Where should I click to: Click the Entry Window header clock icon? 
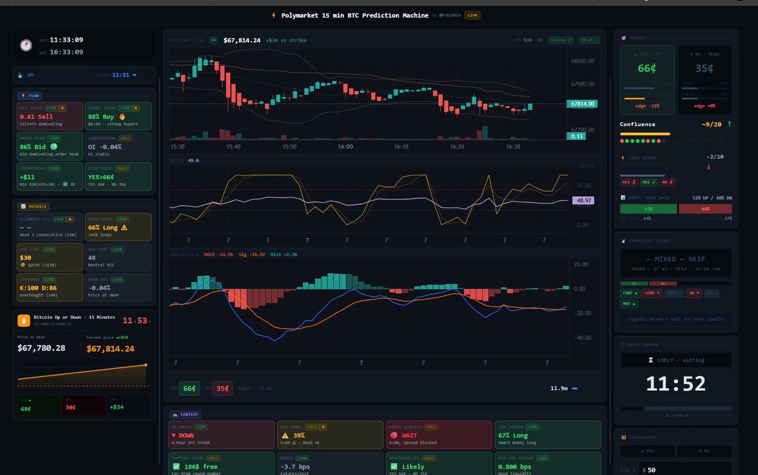[x=623, y=345]
